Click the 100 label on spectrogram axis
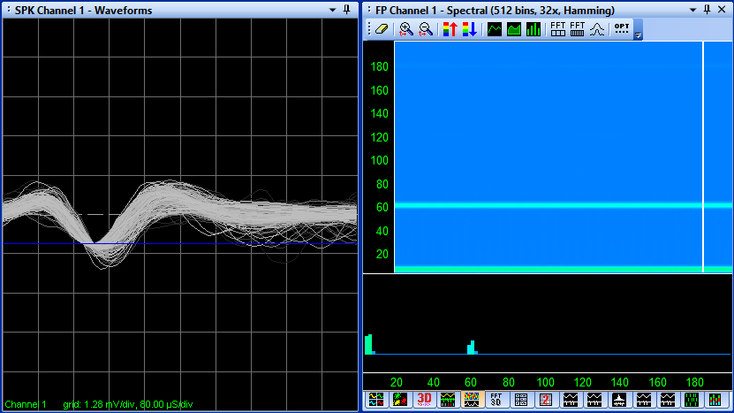This screenshot has width=734, height=413. click(379, 160)
